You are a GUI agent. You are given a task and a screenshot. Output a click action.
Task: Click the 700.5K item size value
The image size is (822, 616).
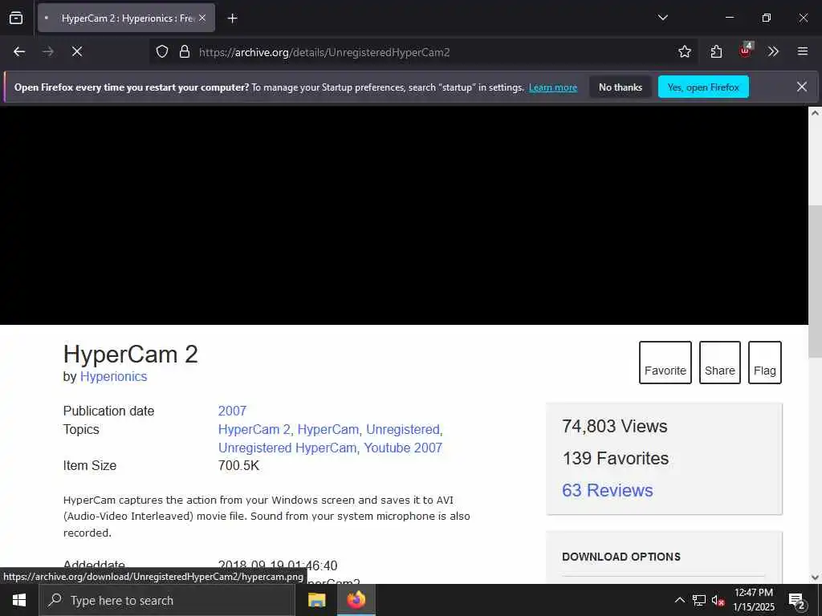tap(238, 465)
